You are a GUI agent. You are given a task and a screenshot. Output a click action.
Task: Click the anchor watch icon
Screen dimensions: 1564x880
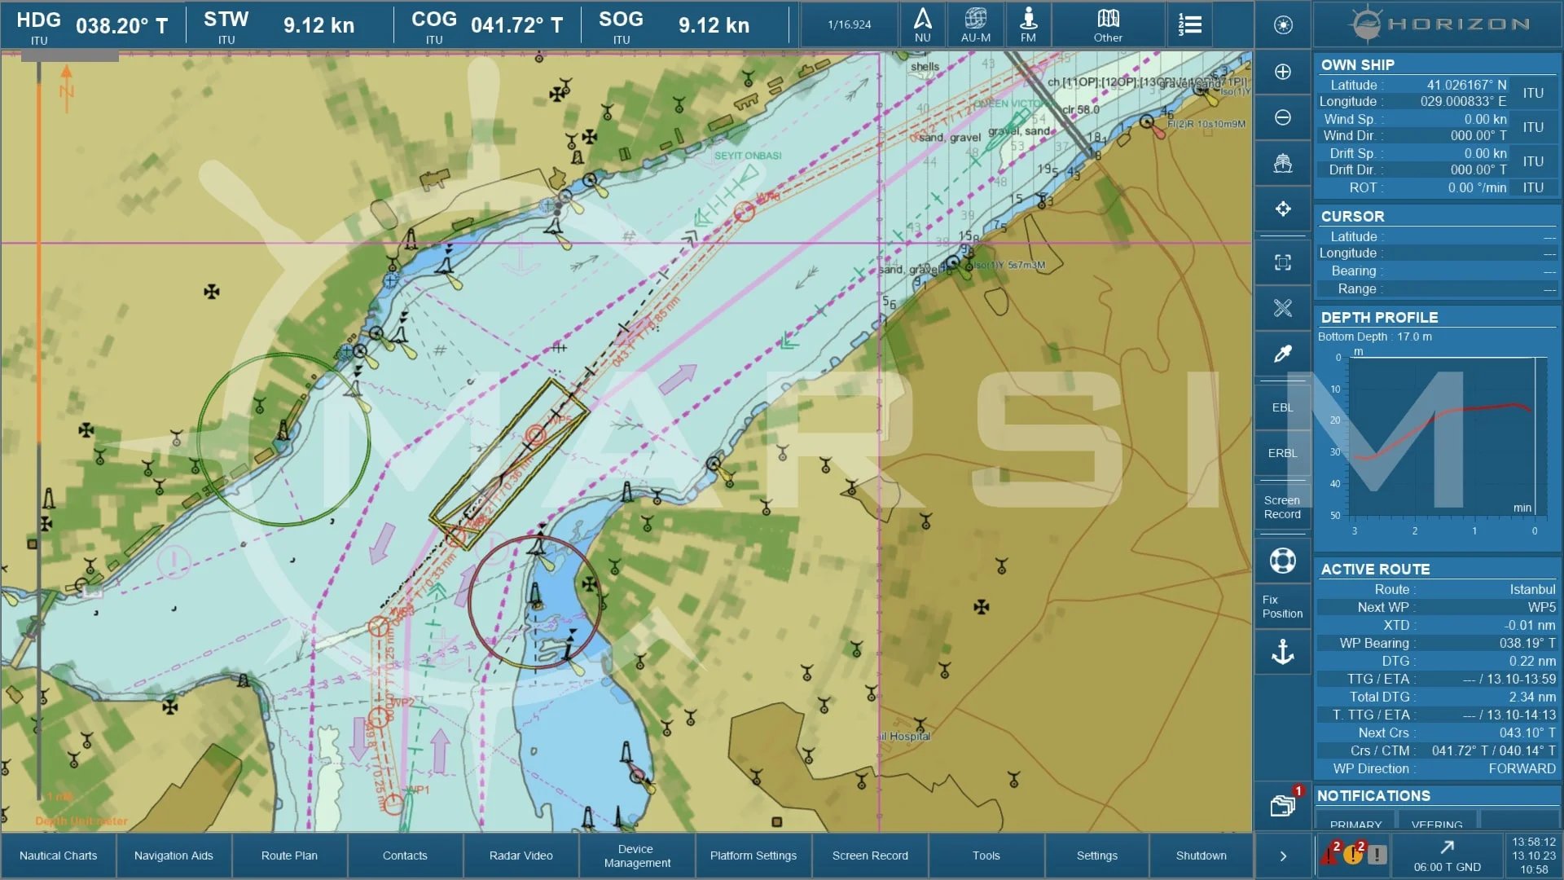point(1282,652)
